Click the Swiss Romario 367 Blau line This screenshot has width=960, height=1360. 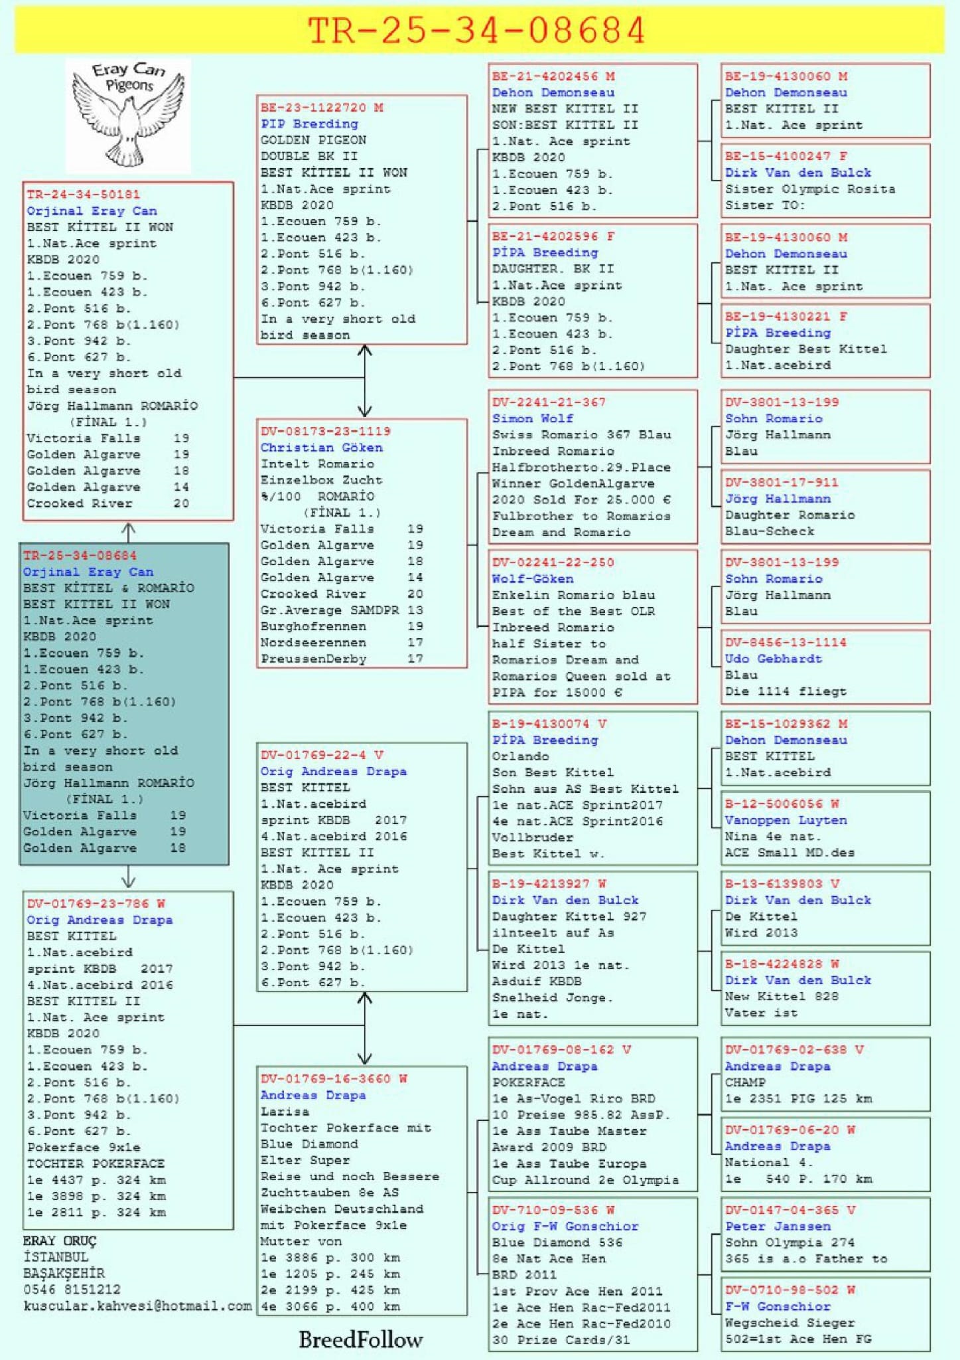tap(582, 434)
